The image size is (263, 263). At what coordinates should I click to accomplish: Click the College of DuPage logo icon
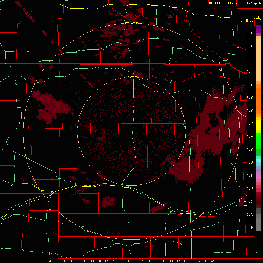260,3
